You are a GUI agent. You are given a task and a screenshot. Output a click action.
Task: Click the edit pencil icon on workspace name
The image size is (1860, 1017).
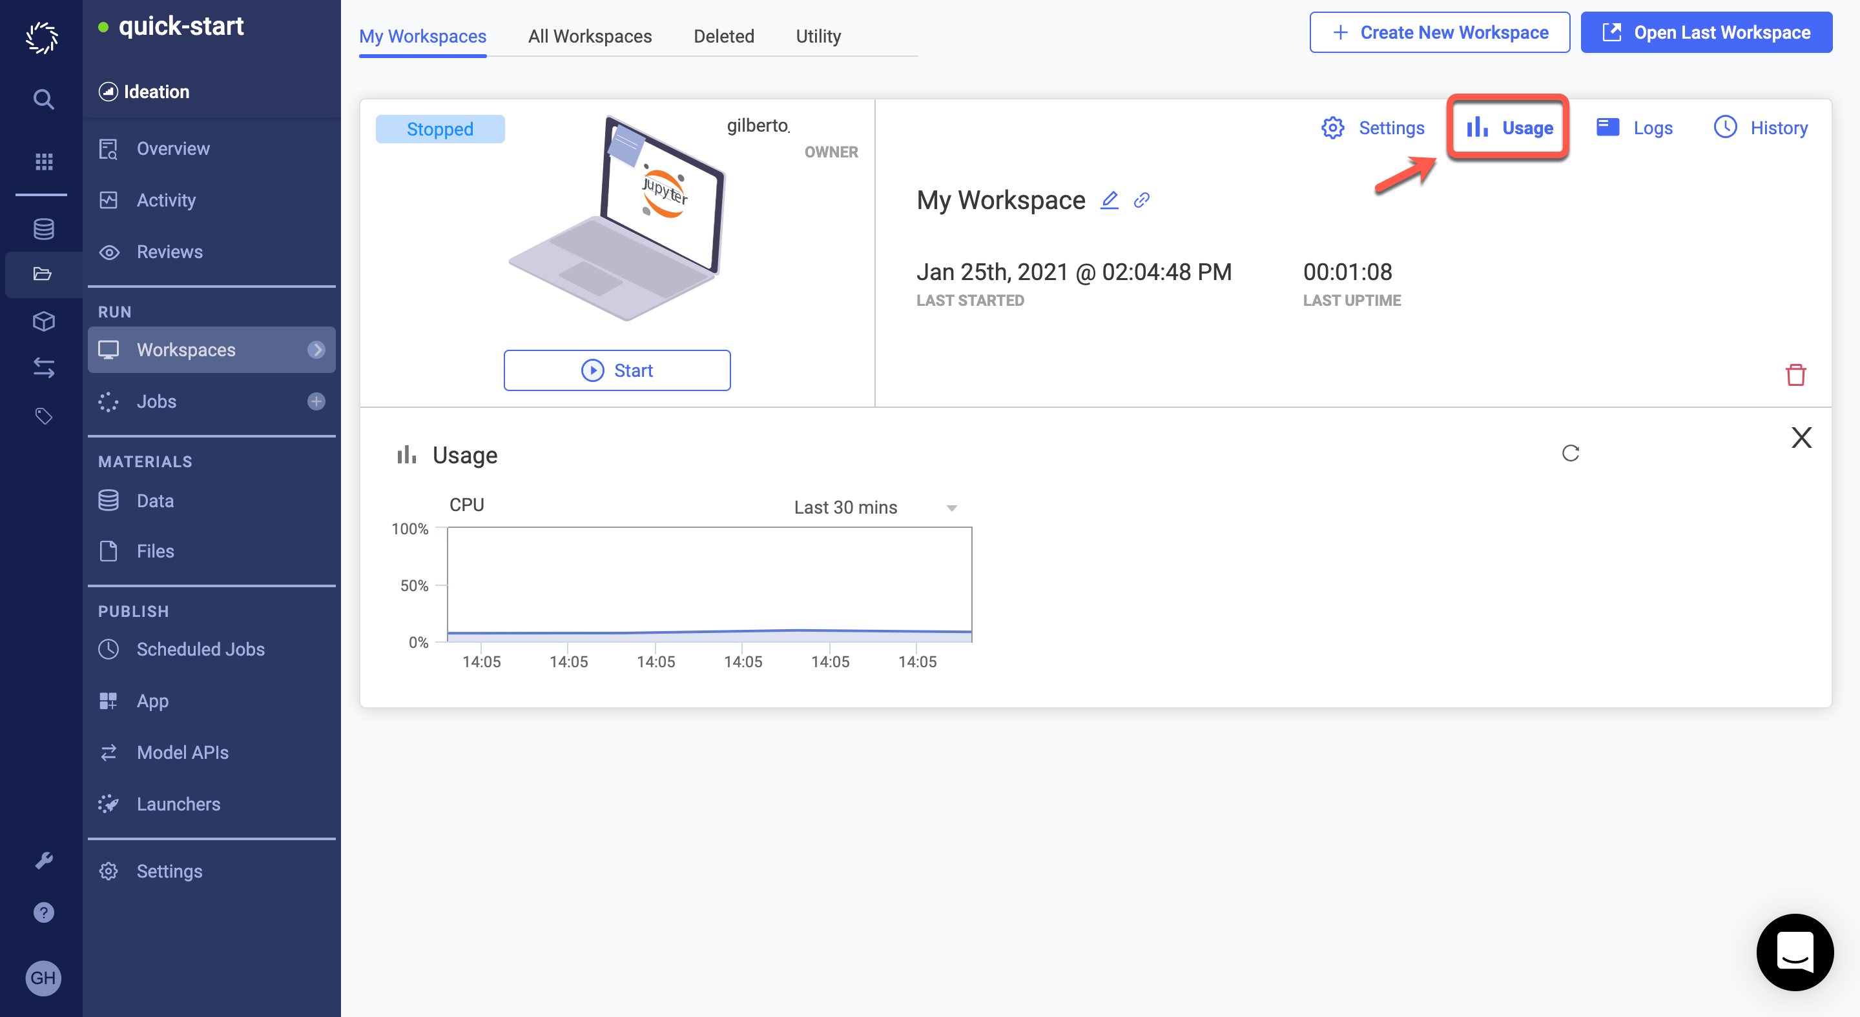coord(1110,199)
